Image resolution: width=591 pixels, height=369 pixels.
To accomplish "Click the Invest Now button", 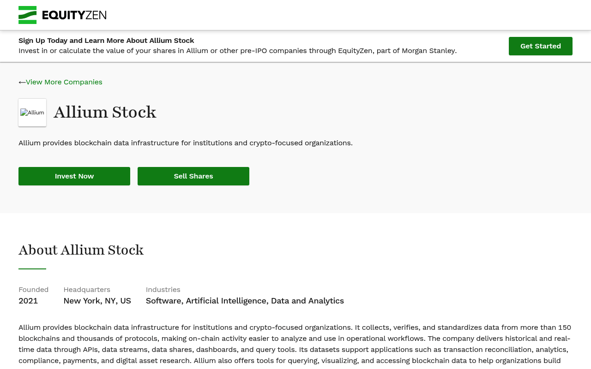I will 74,176.
